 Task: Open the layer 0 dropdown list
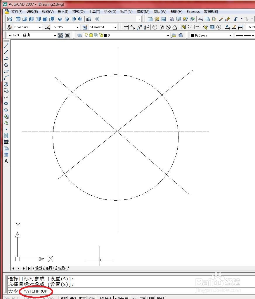168,35
